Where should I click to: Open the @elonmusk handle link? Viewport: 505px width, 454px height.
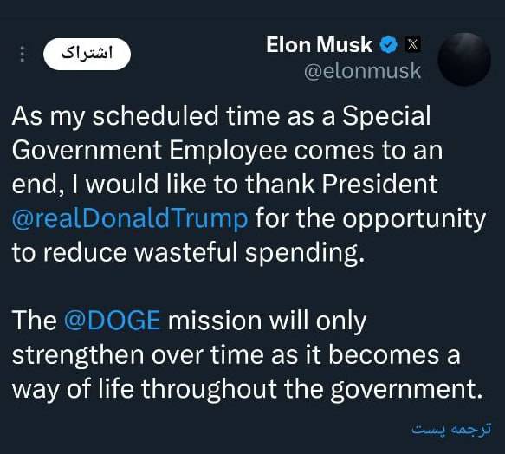click(x=363, y=71)
